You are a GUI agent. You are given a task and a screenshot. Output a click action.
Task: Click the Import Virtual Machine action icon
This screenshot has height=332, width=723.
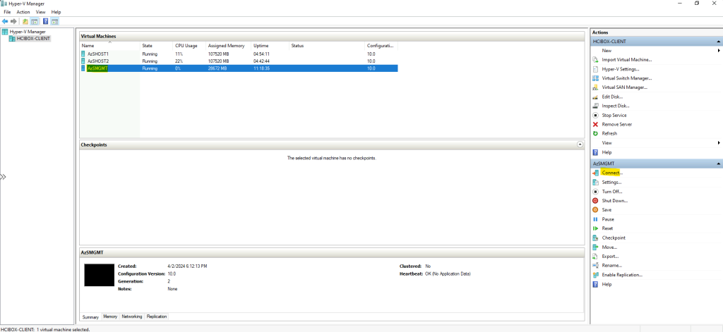pos(595,60)
